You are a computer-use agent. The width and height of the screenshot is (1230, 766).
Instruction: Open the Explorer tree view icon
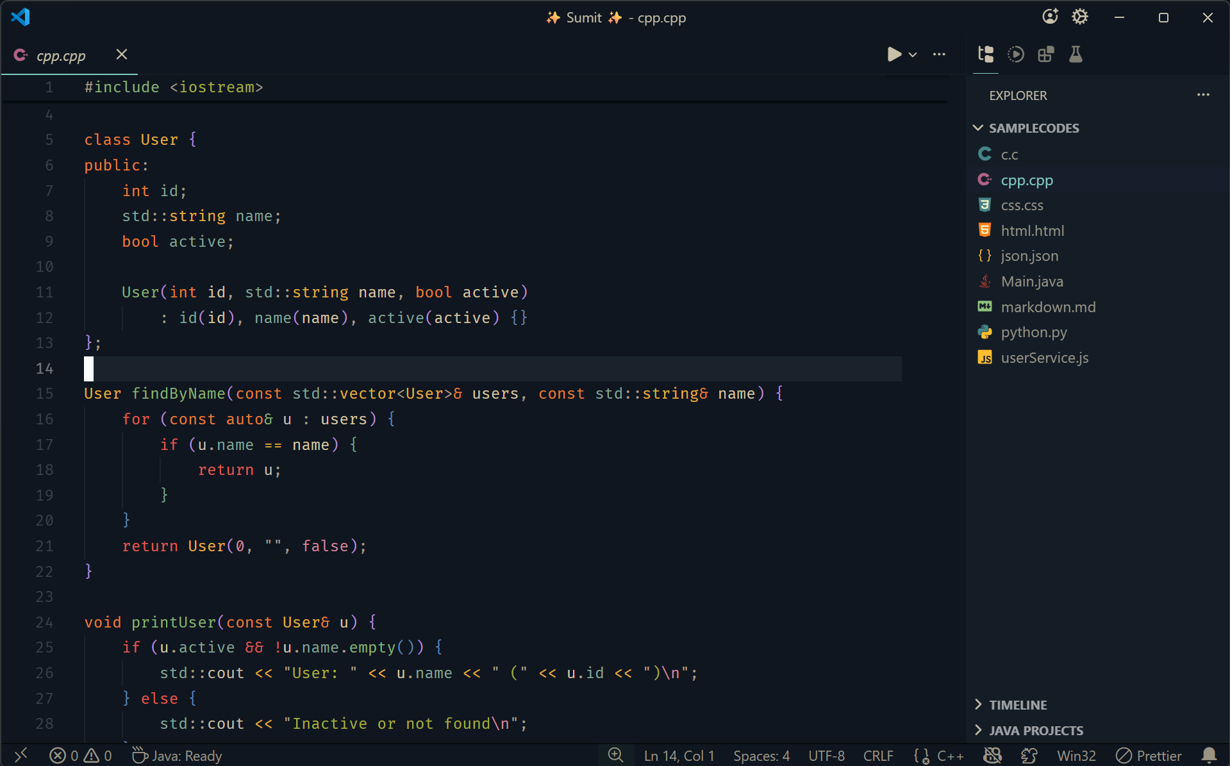[985, 54]
